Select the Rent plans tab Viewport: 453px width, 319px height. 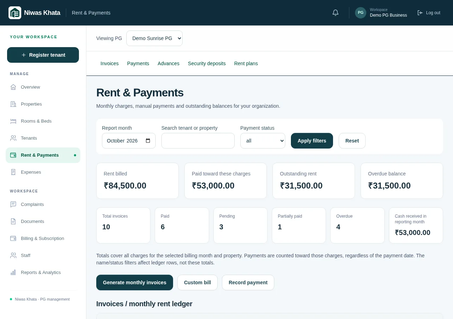246,63
